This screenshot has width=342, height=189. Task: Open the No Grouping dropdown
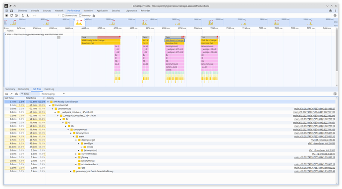(53, 94)
